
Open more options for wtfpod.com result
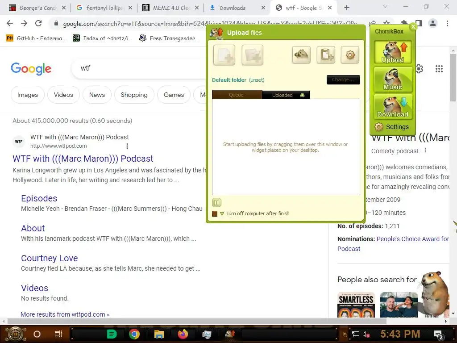(127, 146)
